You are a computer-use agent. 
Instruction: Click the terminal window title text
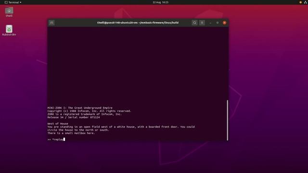[x=138, y=23]
